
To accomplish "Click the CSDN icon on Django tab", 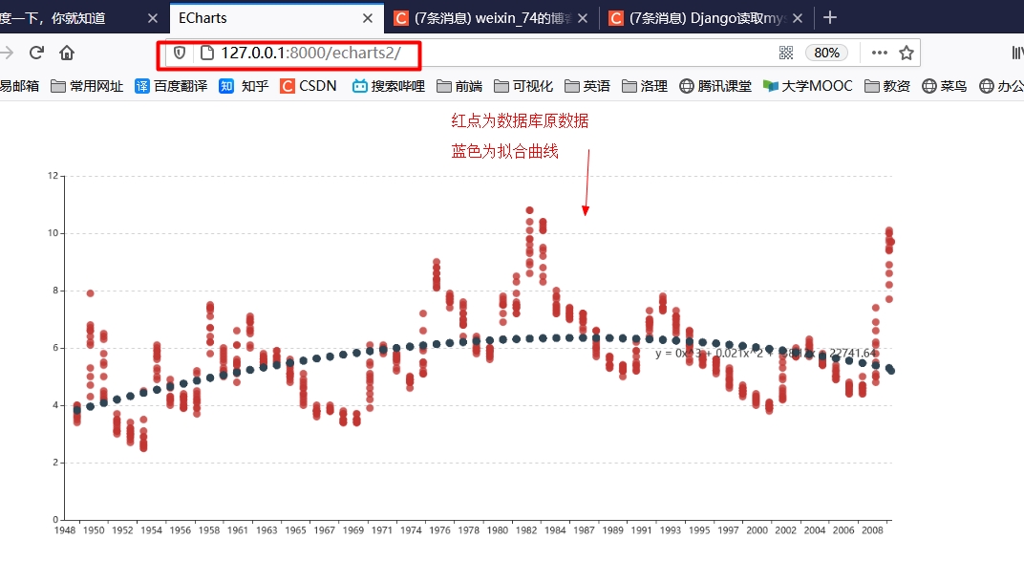I will pos(616,18).
